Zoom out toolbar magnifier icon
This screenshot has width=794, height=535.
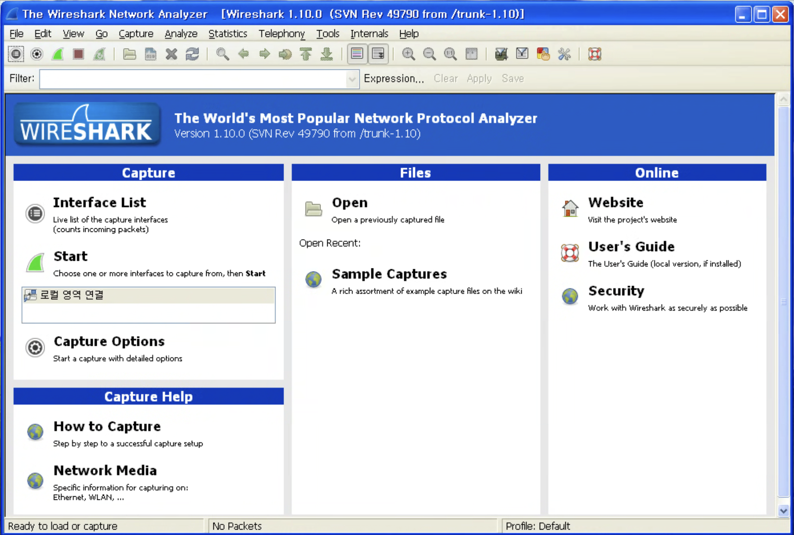pyautogui.click(x=429, y=54)
